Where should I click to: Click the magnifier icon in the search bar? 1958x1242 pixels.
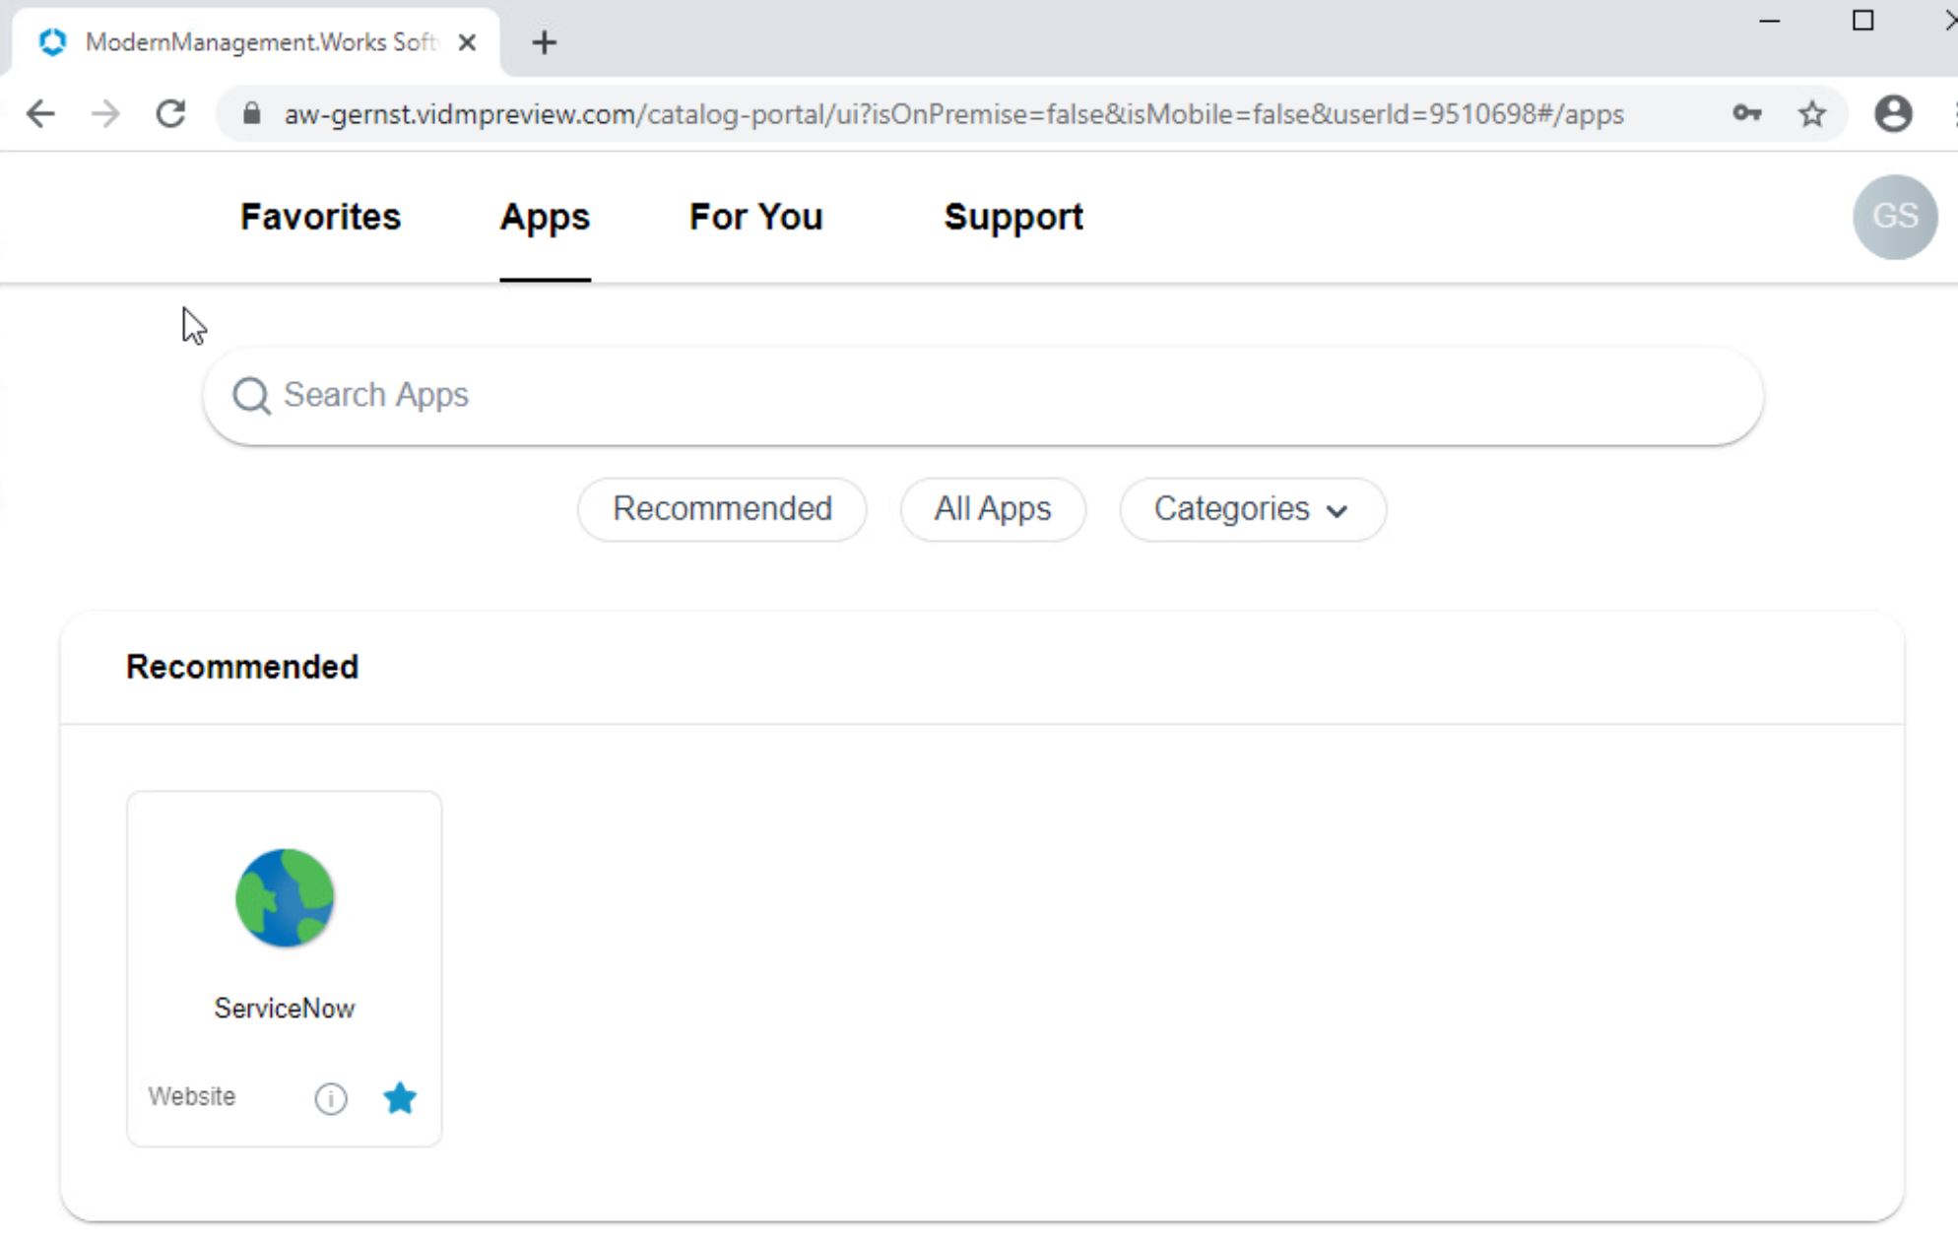[x=251, y=396]
